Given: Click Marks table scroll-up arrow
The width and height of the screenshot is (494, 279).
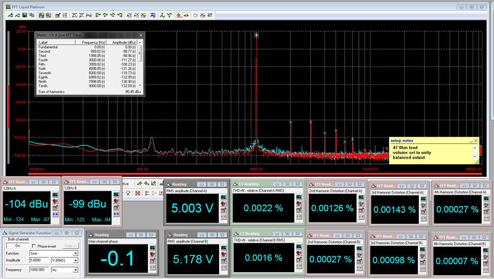Looking at the screenshot, I should tap(140, 42).
